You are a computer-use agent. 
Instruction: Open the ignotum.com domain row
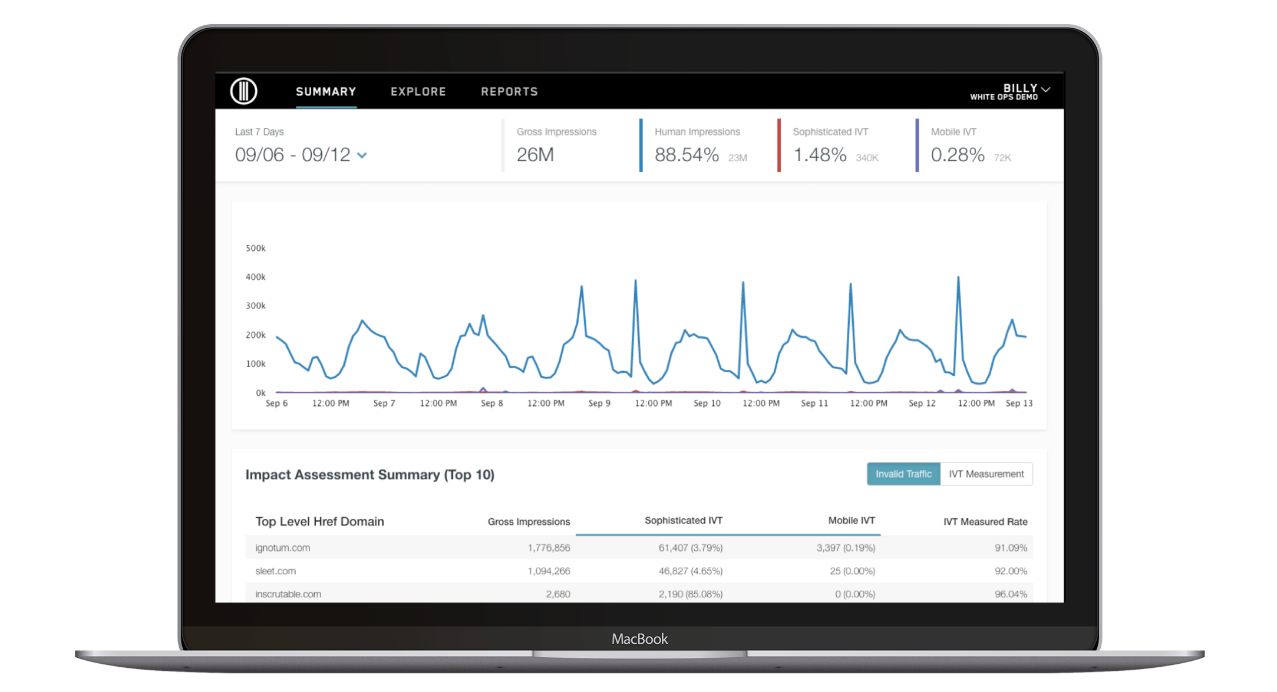click(x=283, y=548)
